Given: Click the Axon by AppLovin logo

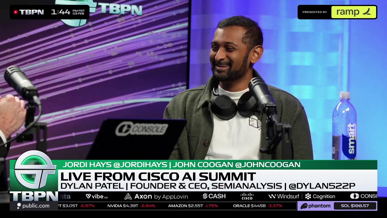Looking at the screenshot, I should coord(156,196).
